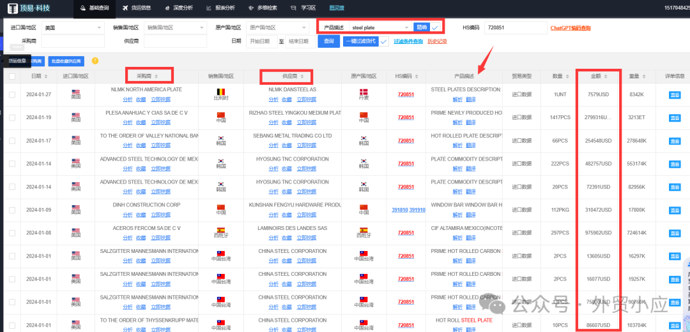This screenshot has height=332, width=690.
Task: Click the HS编码 input field containing 720851
Action: coord(514,28)
